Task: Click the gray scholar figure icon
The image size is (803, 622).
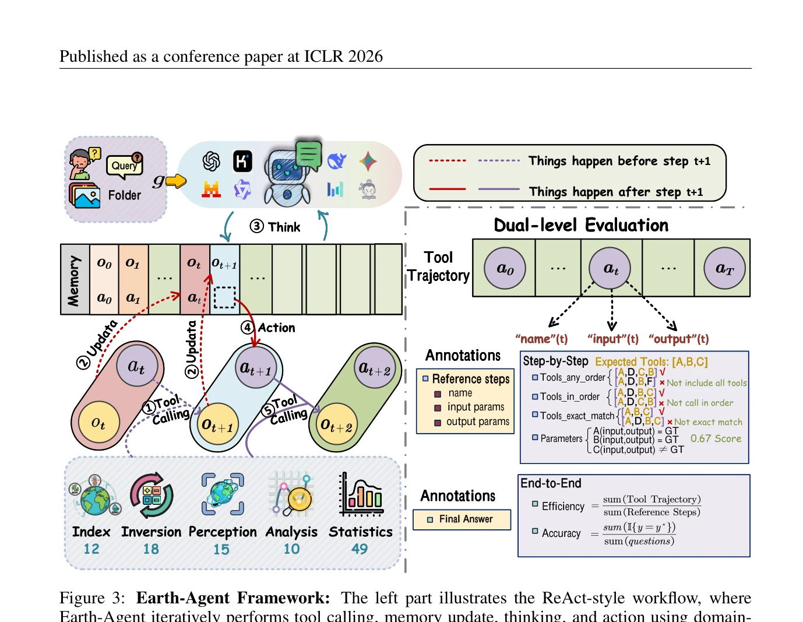Action: 368,189
